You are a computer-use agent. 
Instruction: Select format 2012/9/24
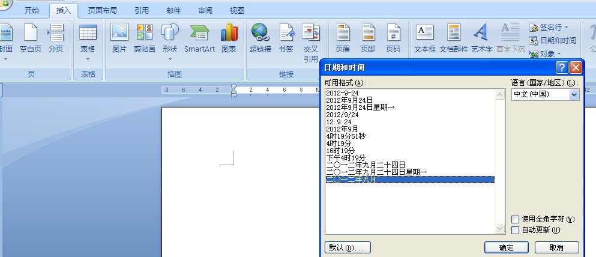click(410, 115)
